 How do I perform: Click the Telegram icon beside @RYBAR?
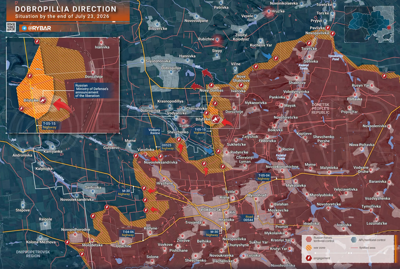tap(24, 28)
